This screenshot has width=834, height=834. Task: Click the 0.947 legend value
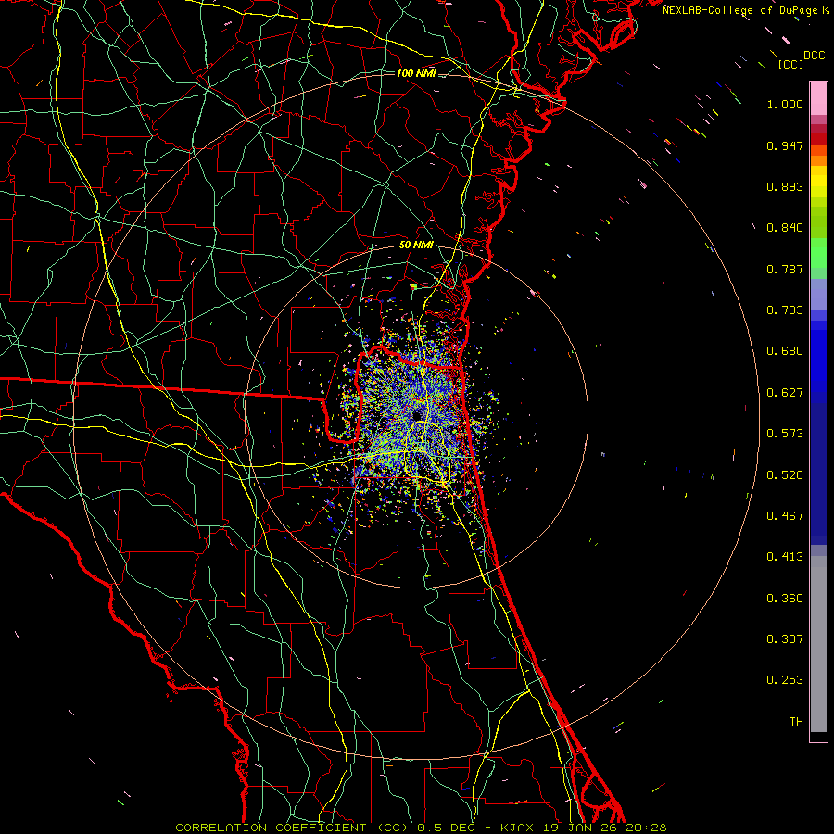point(785,145)
